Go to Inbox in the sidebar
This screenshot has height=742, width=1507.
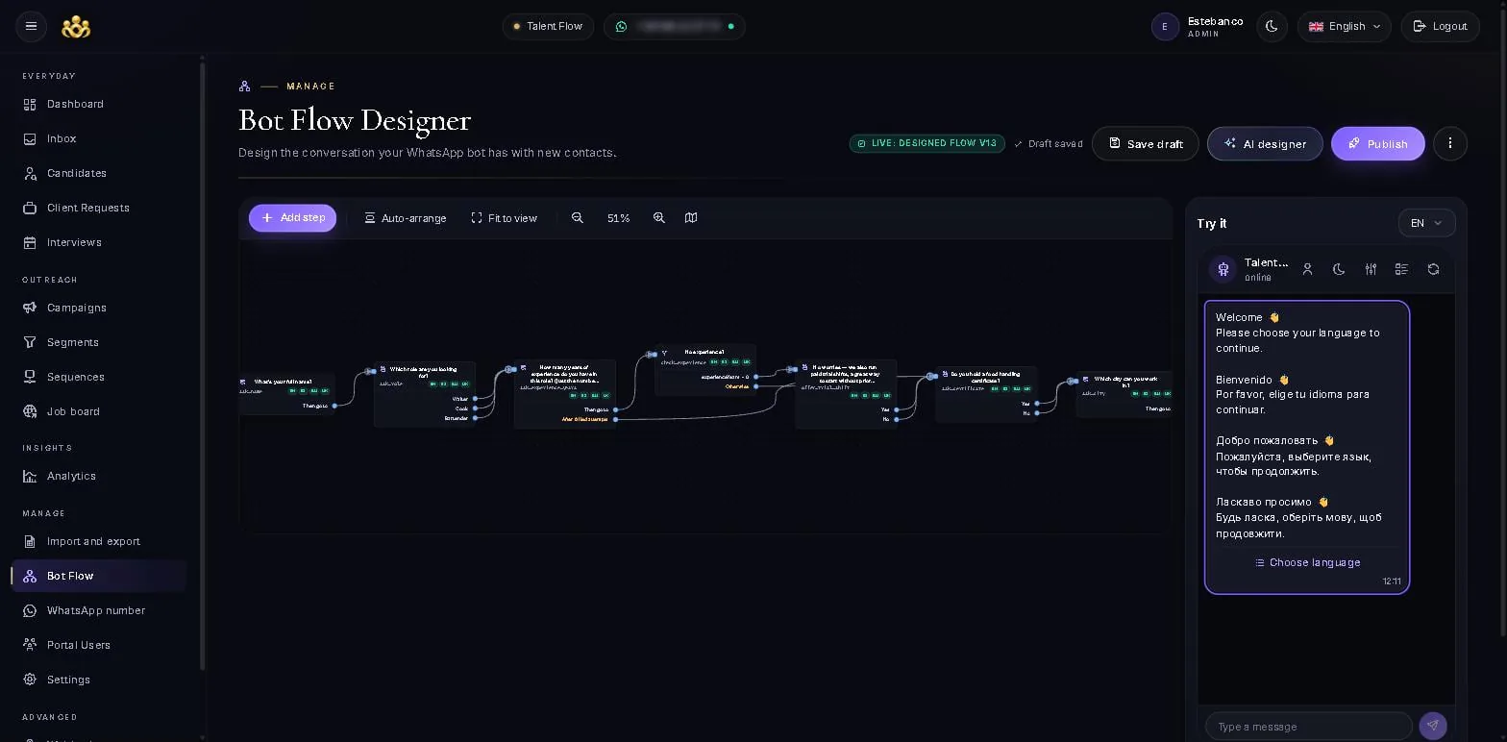[99, 138]
